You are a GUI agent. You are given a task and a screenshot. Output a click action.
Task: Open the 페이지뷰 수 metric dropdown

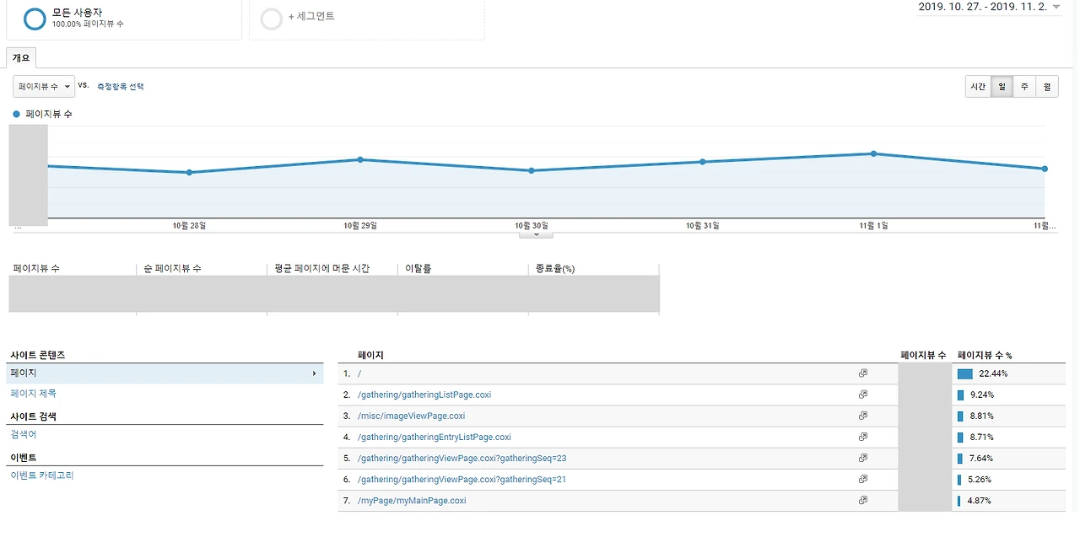pos(42,85)
